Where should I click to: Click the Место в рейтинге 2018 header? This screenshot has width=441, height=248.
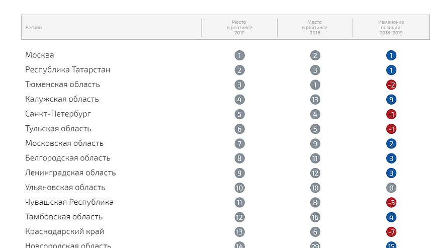click(x=315, y=27)
